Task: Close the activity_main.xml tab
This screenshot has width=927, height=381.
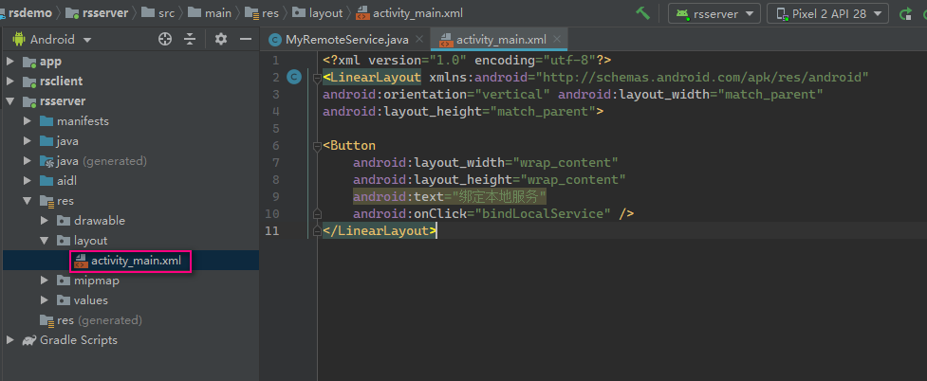Action: point(558,40)
